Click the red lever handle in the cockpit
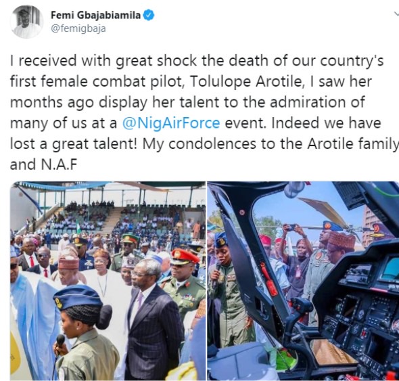Image resolution: width=399 pixels, height=381 pixels. click(x=268, y=278)
